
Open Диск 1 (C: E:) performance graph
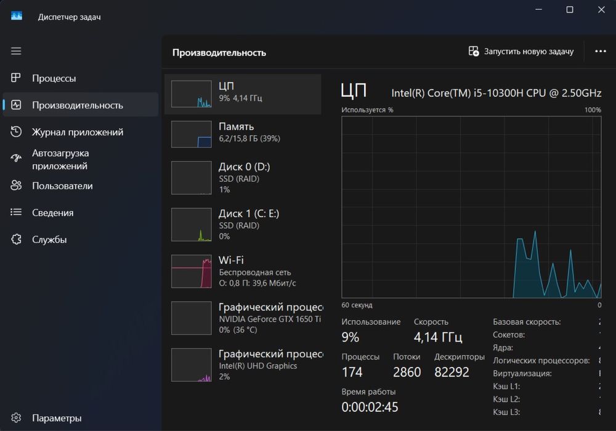tap(243, 225)
